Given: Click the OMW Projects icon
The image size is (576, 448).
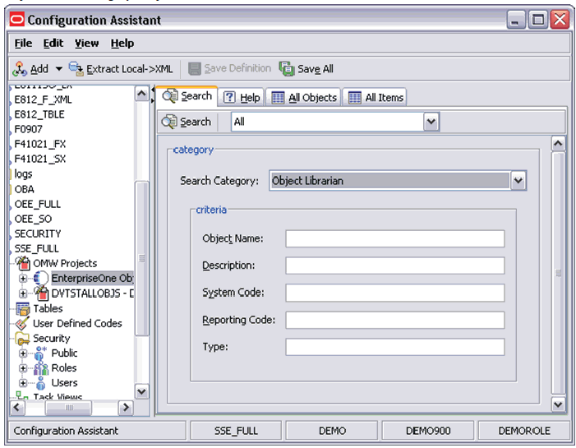Looking at the screenshot, I should click(x=23, y=263).
